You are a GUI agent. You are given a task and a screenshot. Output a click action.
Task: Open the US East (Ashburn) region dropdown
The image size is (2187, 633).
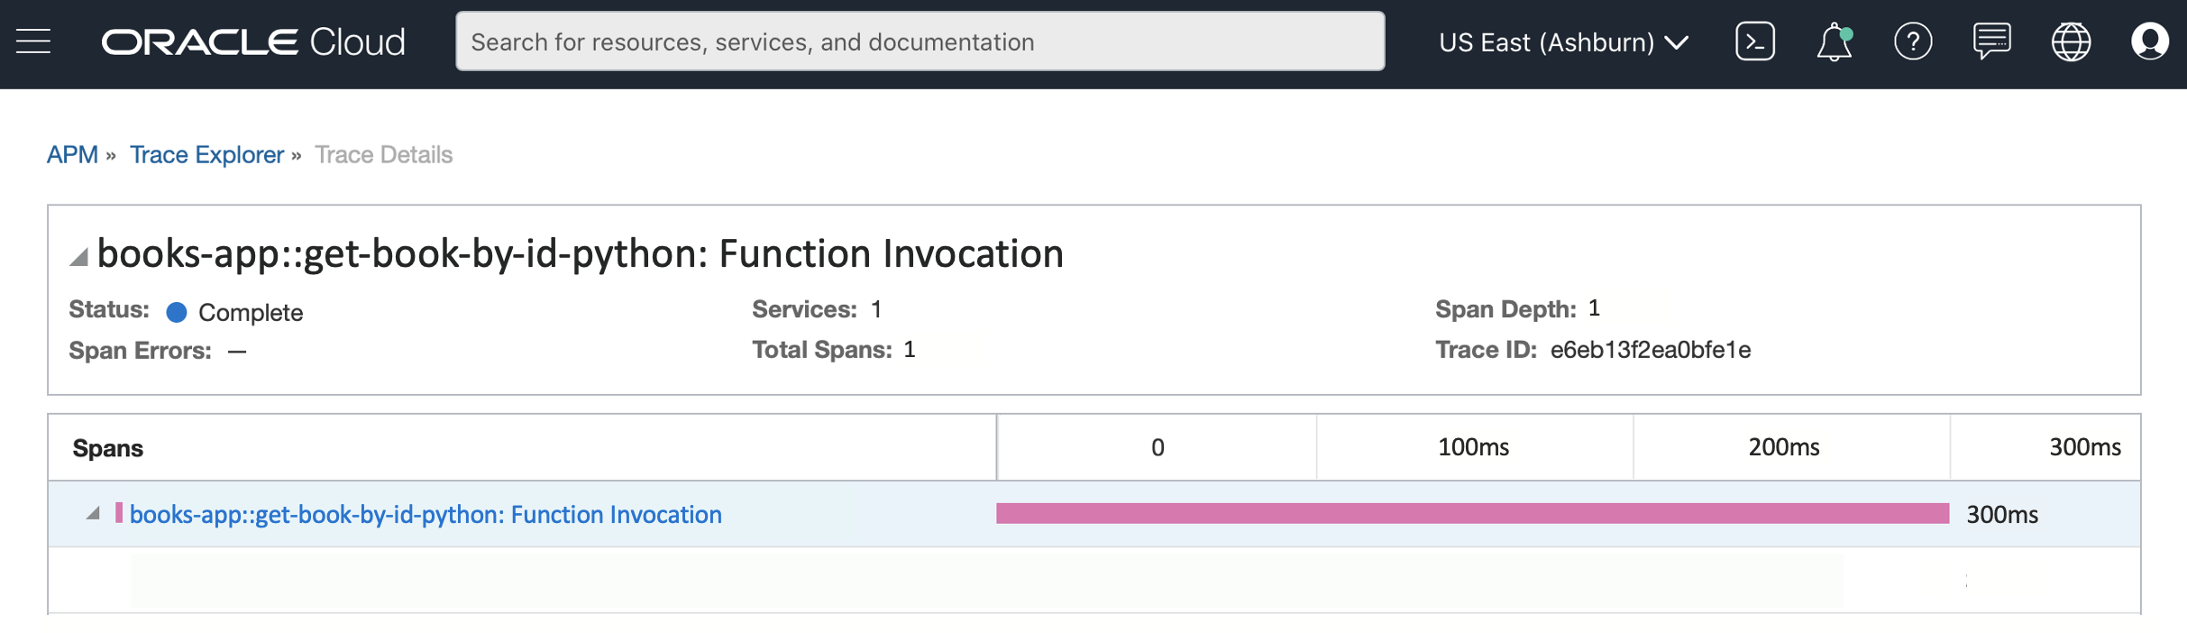(x=1563, y=42)
